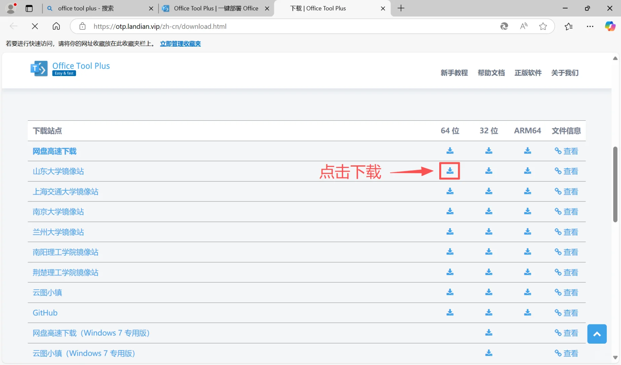
Task: Add this page to favorites
Action: (x=543, y=26)
